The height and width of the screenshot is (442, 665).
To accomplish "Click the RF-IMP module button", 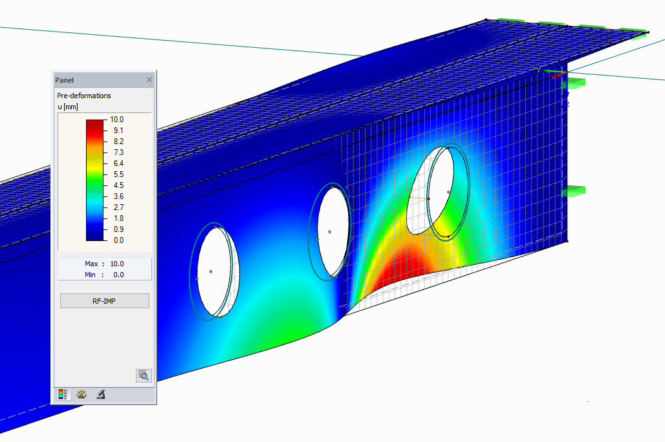I will point(104,300).
